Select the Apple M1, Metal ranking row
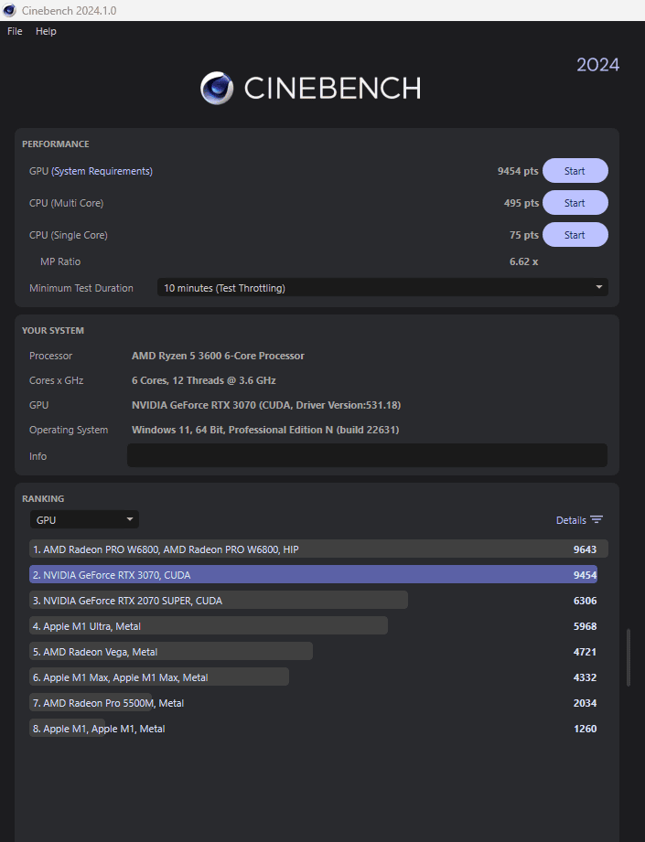The image size is (645, 842). tap(318, 729)
